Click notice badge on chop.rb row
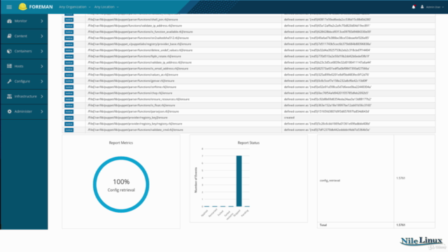The width and height of the screenshot is (448, 252). (69, 93)
